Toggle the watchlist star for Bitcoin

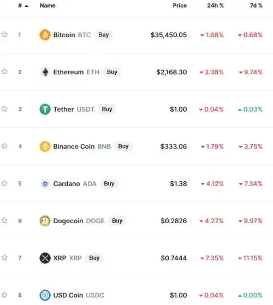(4, 34)
